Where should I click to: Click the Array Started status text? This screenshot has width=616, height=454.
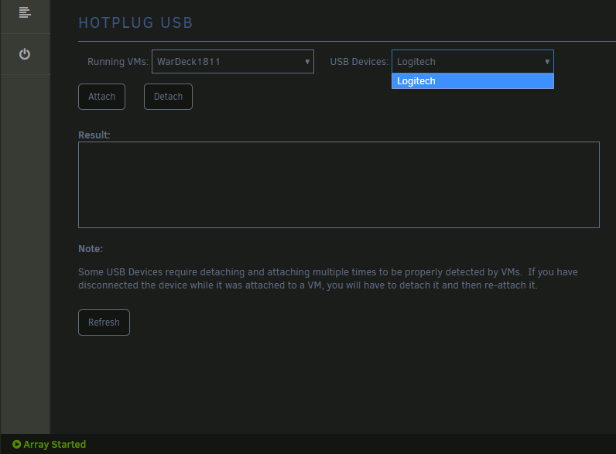tap(55, 444)
